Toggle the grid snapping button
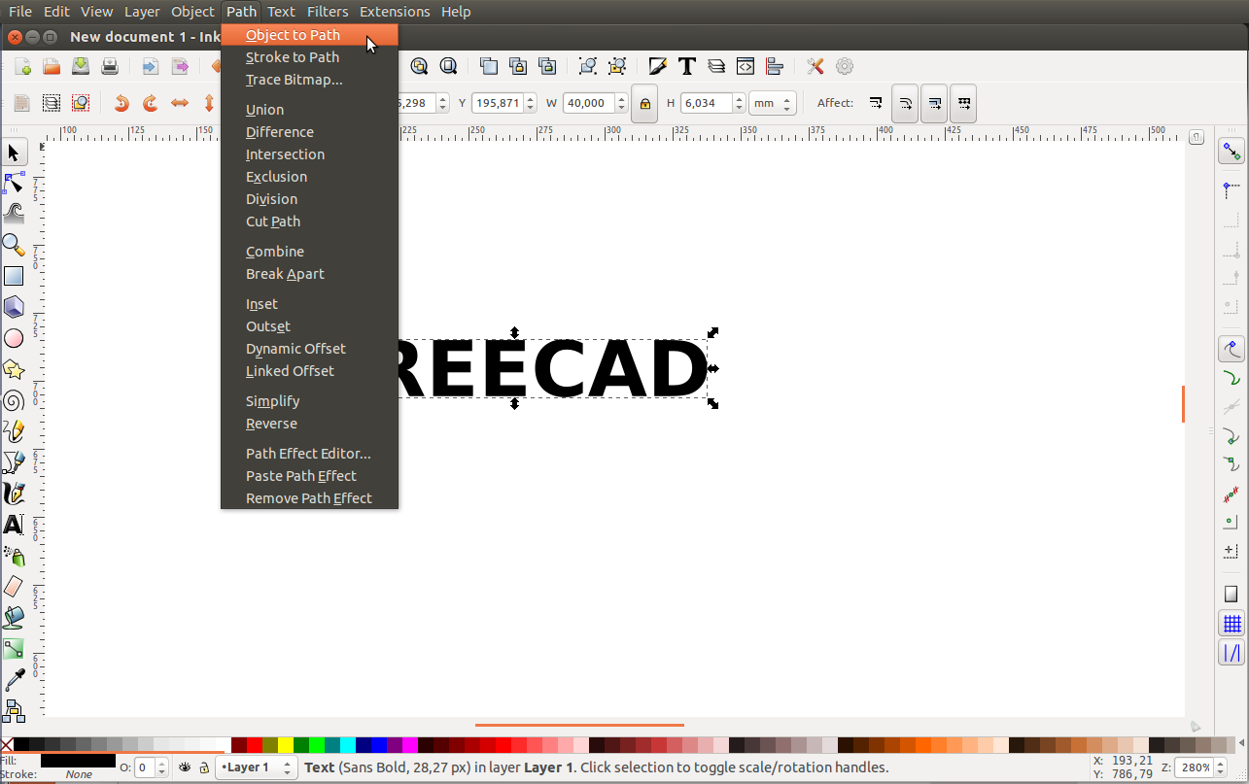1249x784 pixels. [x=1232, y=624]
